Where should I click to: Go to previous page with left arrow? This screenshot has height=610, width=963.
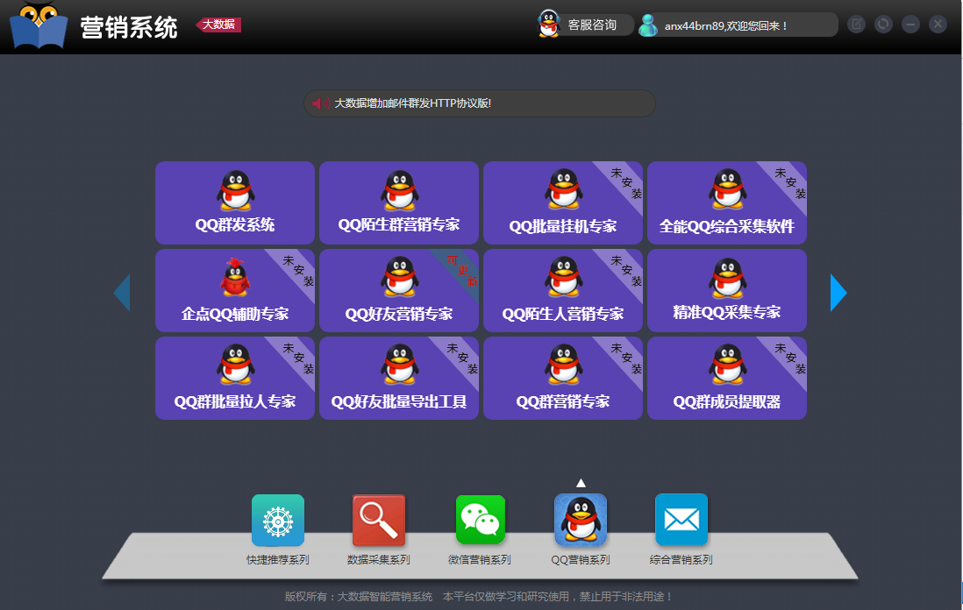(x=122, y=293)
